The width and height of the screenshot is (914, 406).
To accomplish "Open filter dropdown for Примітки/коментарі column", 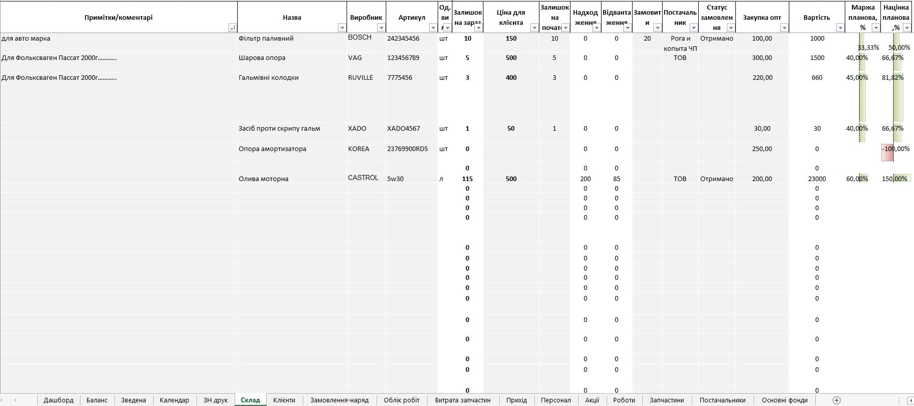I will coord(232,28).
